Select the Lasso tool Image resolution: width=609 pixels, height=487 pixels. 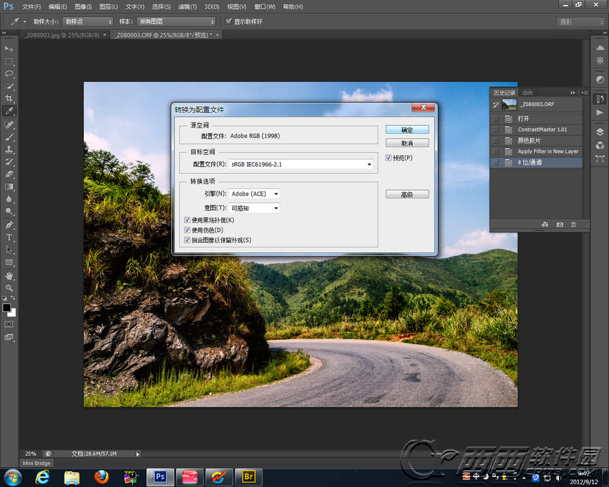(9, 74)
